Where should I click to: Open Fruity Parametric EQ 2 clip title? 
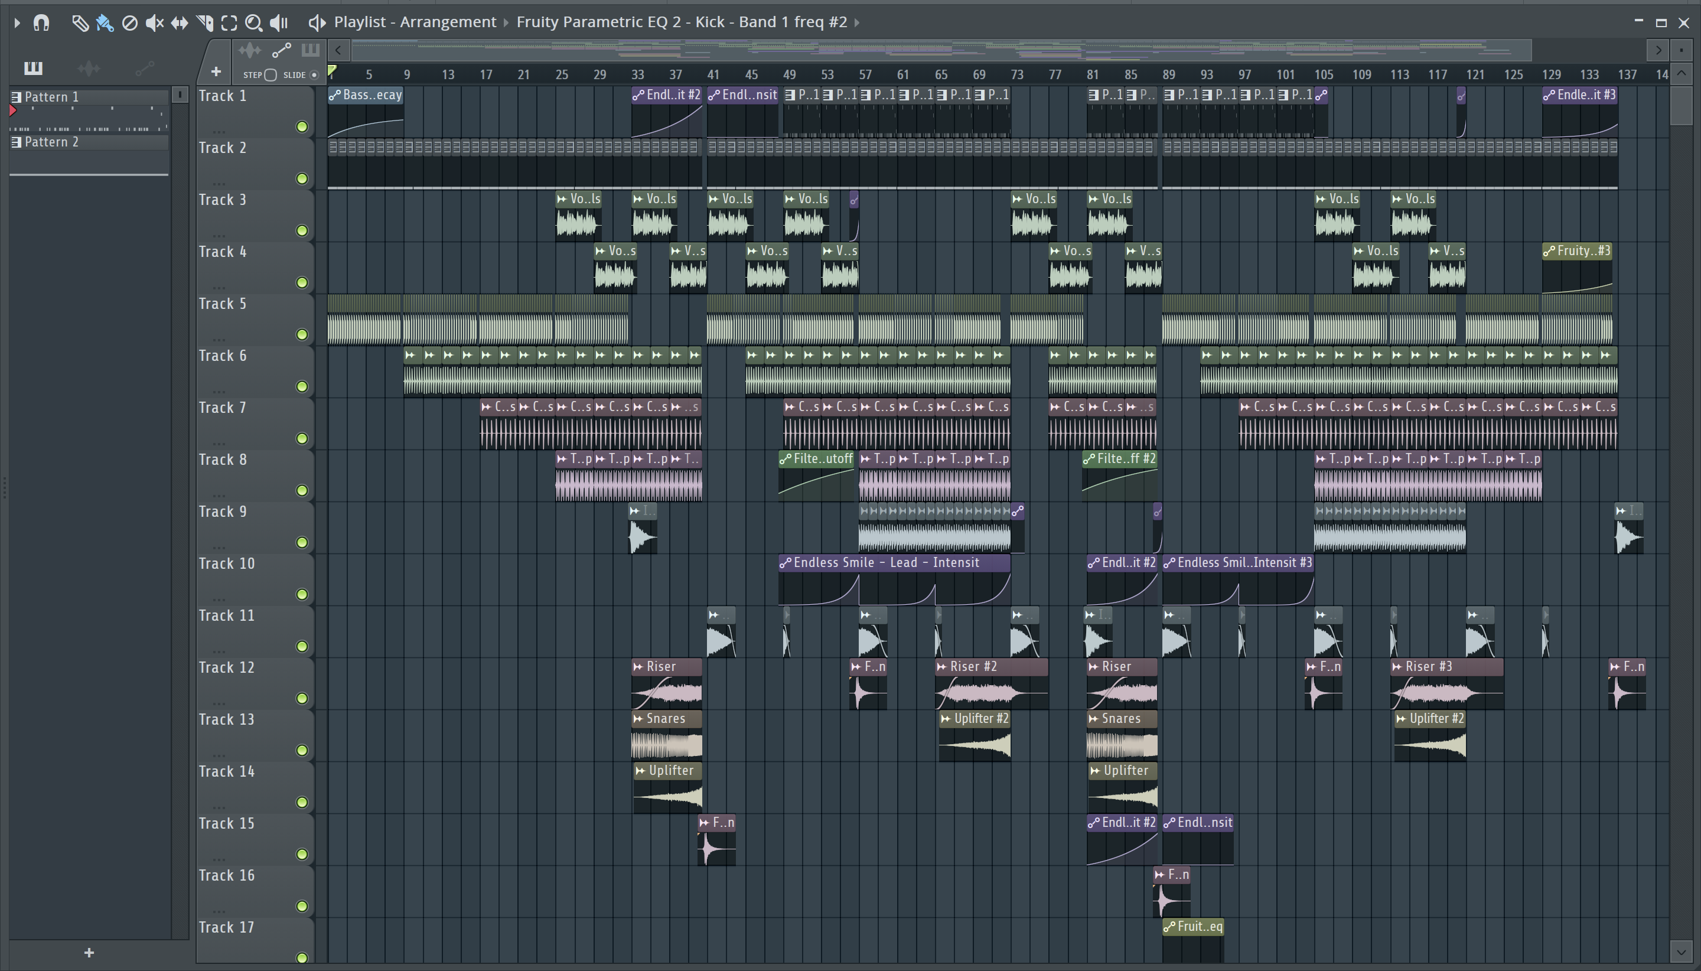tap(682, 22)
